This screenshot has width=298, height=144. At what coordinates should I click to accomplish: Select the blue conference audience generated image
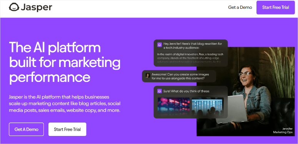[208, 106]
